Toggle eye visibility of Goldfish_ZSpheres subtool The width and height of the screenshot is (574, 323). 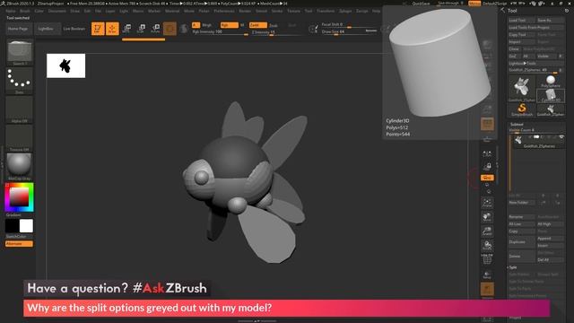pyautogui.click(x=561, y=137)
